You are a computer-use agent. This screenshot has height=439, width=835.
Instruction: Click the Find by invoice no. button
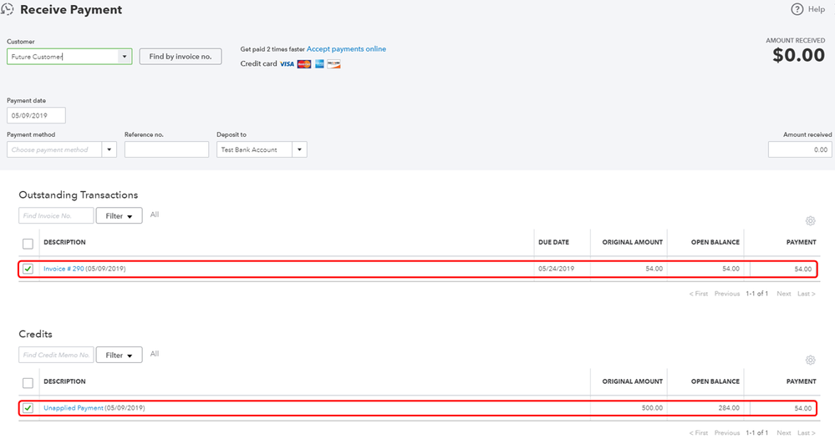(181, 57)
